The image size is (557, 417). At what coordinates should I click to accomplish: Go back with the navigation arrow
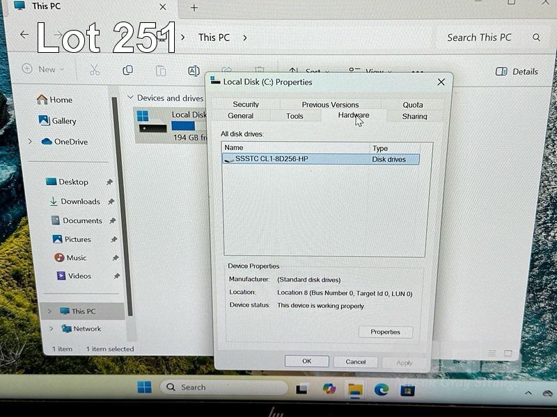(x=24, y=35)
